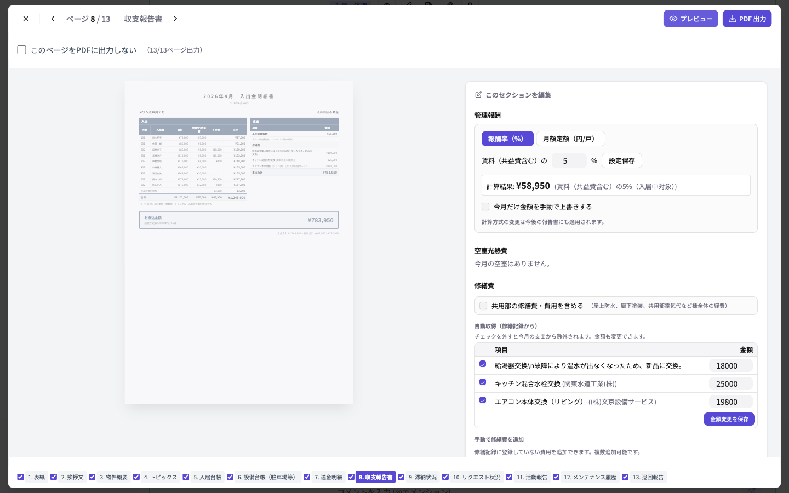Open the 9. 滞納状況 page tab
The height and width of the screenshot is (493, 789).
coord(422,477)
